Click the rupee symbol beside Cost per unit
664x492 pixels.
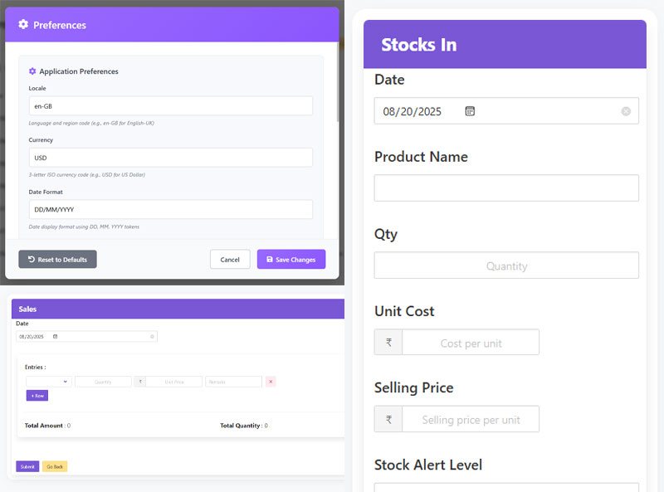tap(388, 342)
